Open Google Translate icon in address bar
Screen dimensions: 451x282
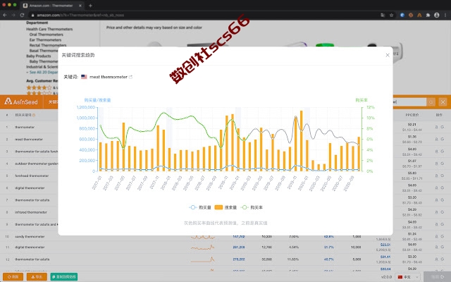click(383, 15)
